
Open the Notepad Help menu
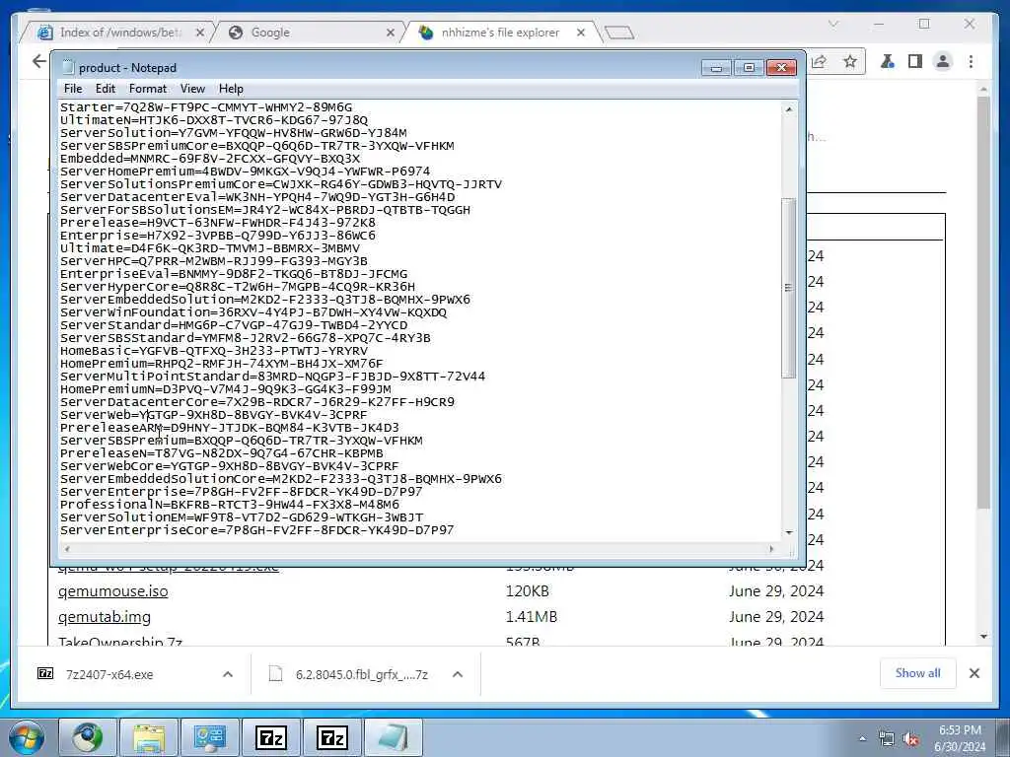point(231,89)
